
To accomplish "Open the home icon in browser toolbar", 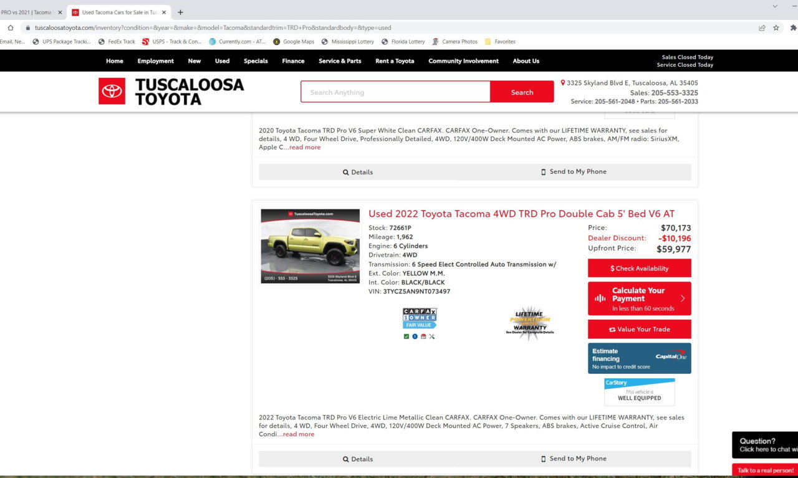I will tap(11, 27).
